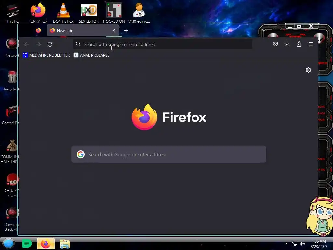Open Firefox hamburger application menu
The height and width of the screenshot is (250, 333).
coord(311,44)
